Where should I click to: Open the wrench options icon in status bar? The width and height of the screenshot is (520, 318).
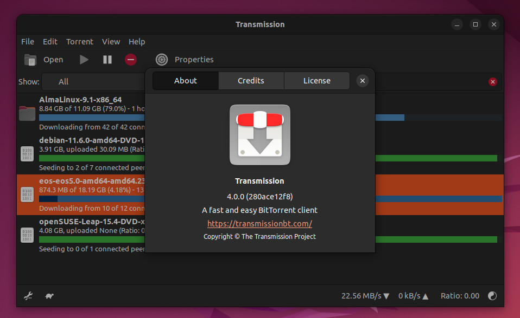tap(28, 296)
